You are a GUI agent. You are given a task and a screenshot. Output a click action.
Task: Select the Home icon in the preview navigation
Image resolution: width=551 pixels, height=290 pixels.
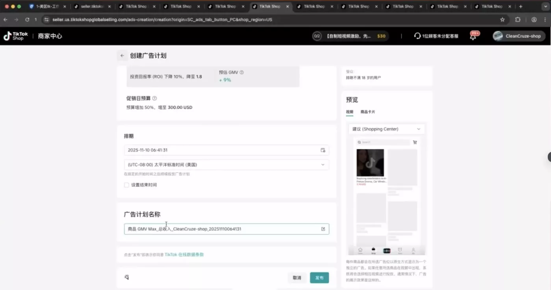[x=360, y=250]
